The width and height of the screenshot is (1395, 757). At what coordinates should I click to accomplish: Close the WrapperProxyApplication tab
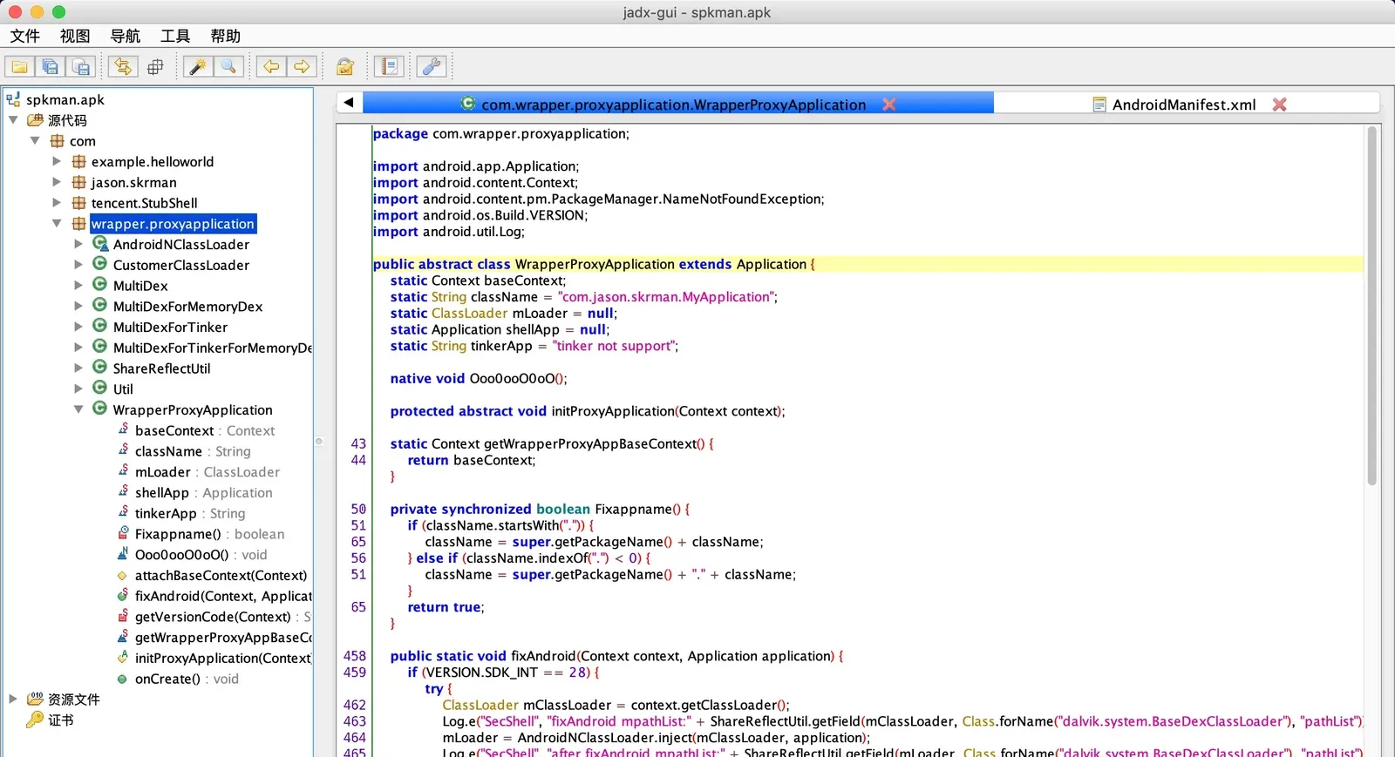(889, 105)
